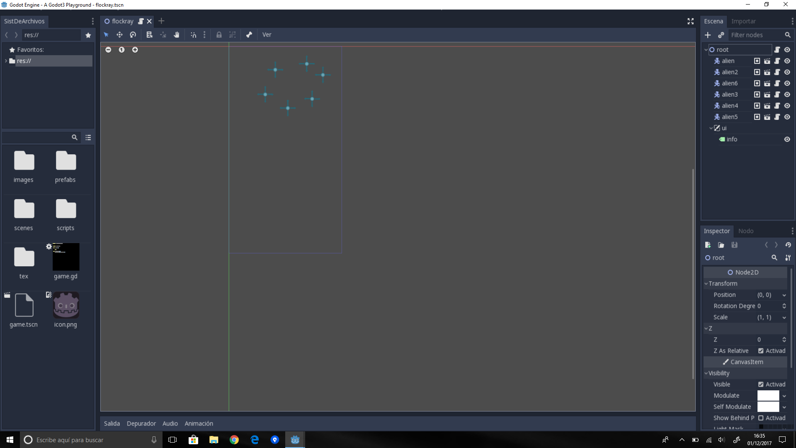Disable the Visible Activad checkbox
Viewport: 796px width, 448px height.
(x=761, y=384)
